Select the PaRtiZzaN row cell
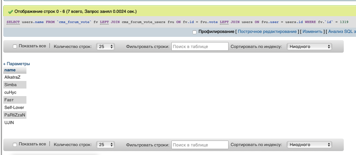This screenshot has width=356, height=155. tap(15, 115)
